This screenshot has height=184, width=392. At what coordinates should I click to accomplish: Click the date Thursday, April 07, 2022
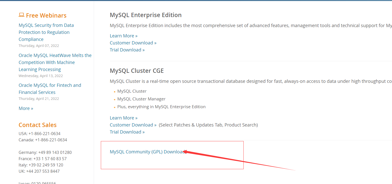coord(39,46)
